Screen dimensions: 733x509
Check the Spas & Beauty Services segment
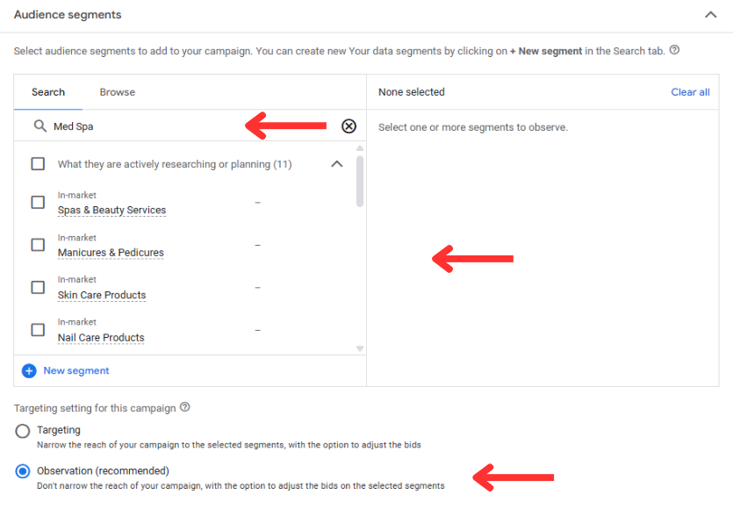coord(38,203)
